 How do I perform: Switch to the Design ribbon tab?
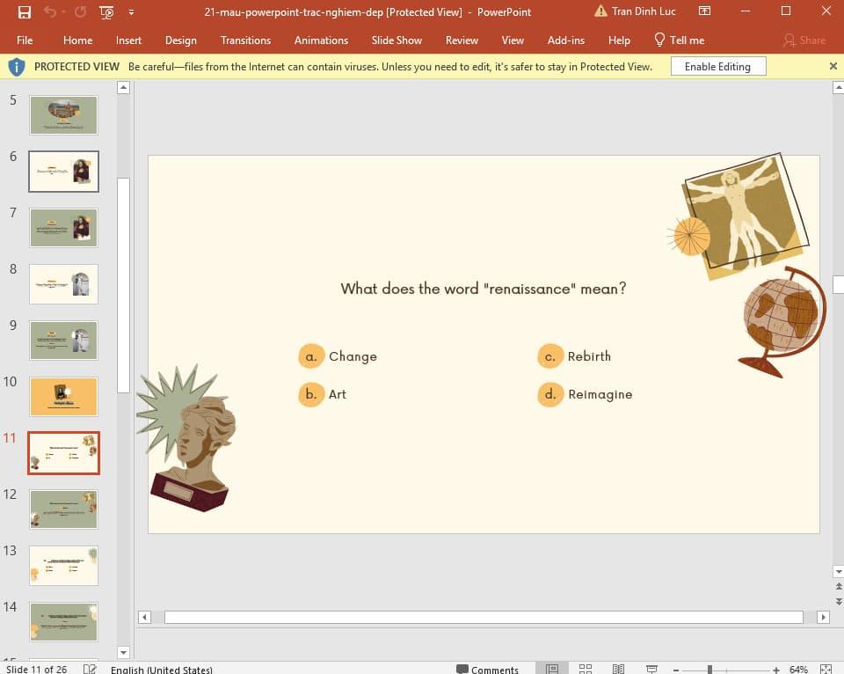click(180, 40)
